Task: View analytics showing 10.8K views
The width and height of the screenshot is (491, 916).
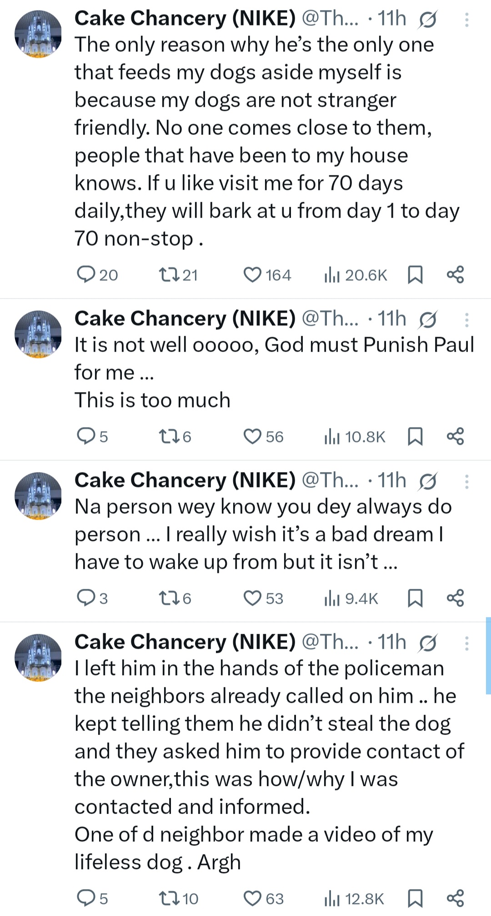Action: click(x=355, y=437)
